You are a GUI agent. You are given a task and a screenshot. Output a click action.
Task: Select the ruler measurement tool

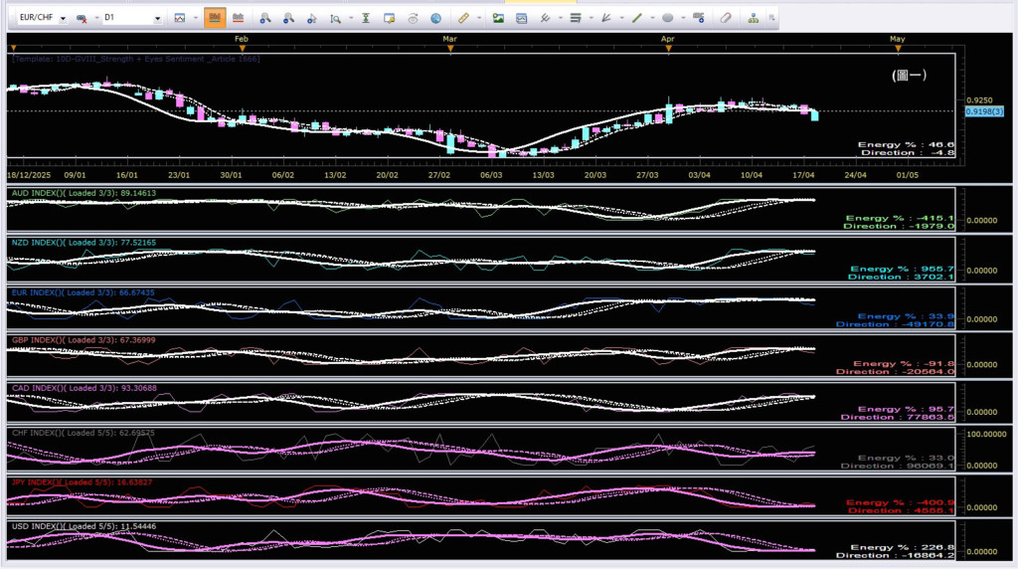pyautogui.click(x=463, y=18)
